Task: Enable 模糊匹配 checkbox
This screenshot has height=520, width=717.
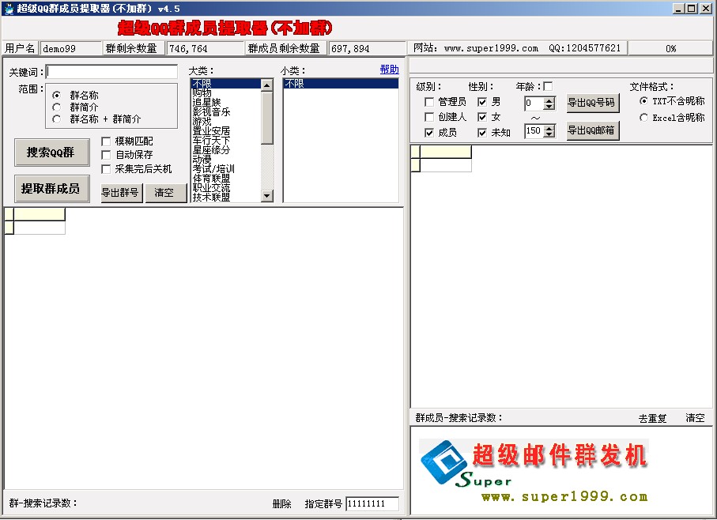Action: (106, 141)
